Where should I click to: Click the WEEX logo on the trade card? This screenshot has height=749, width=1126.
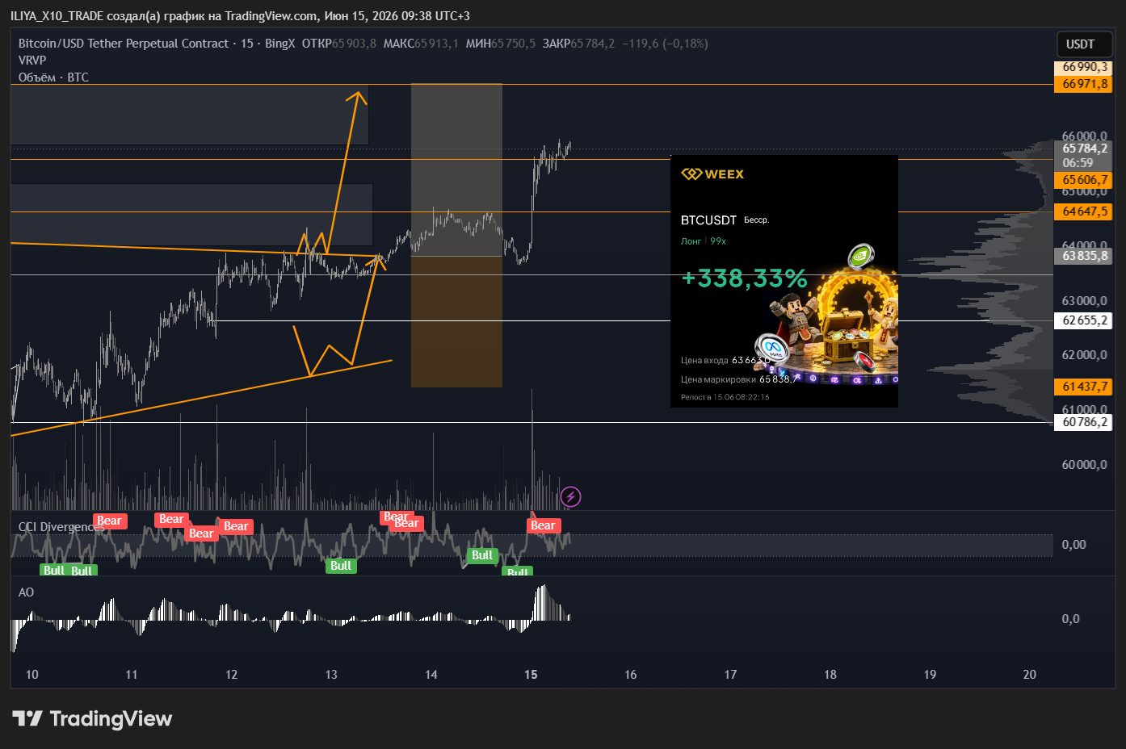712,174
